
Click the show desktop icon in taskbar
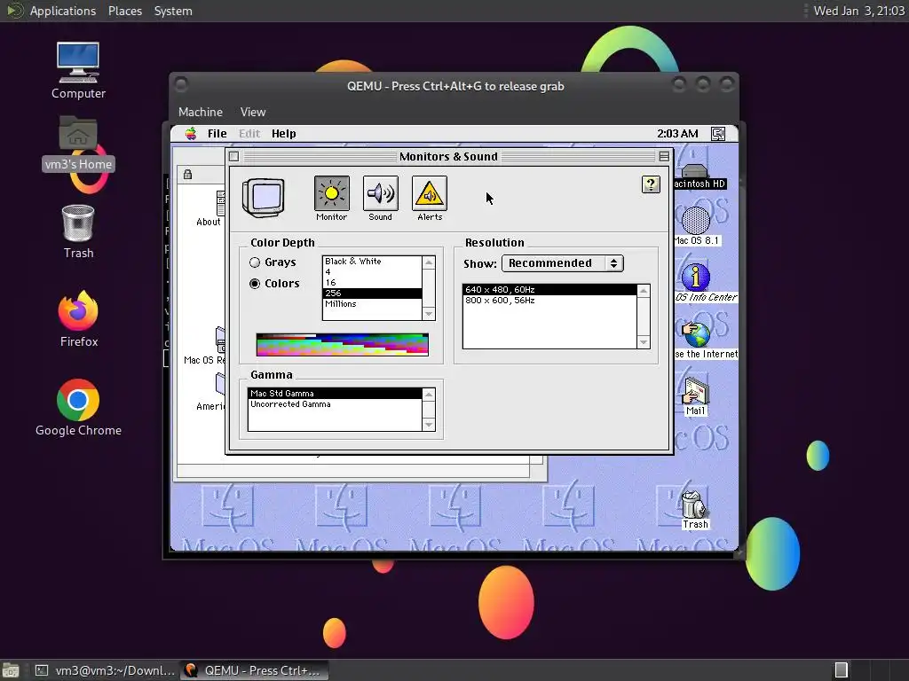[x=11, y=670]
